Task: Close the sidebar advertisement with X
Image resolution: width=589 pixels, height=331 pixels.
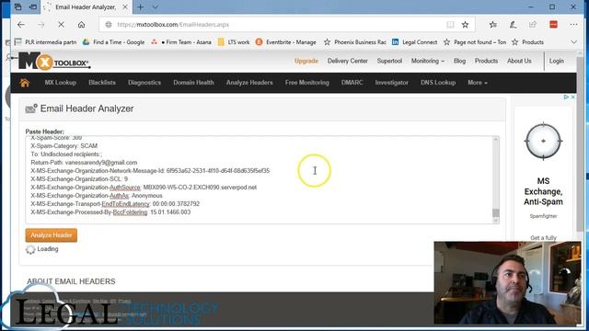Action: tap(572, 97)
